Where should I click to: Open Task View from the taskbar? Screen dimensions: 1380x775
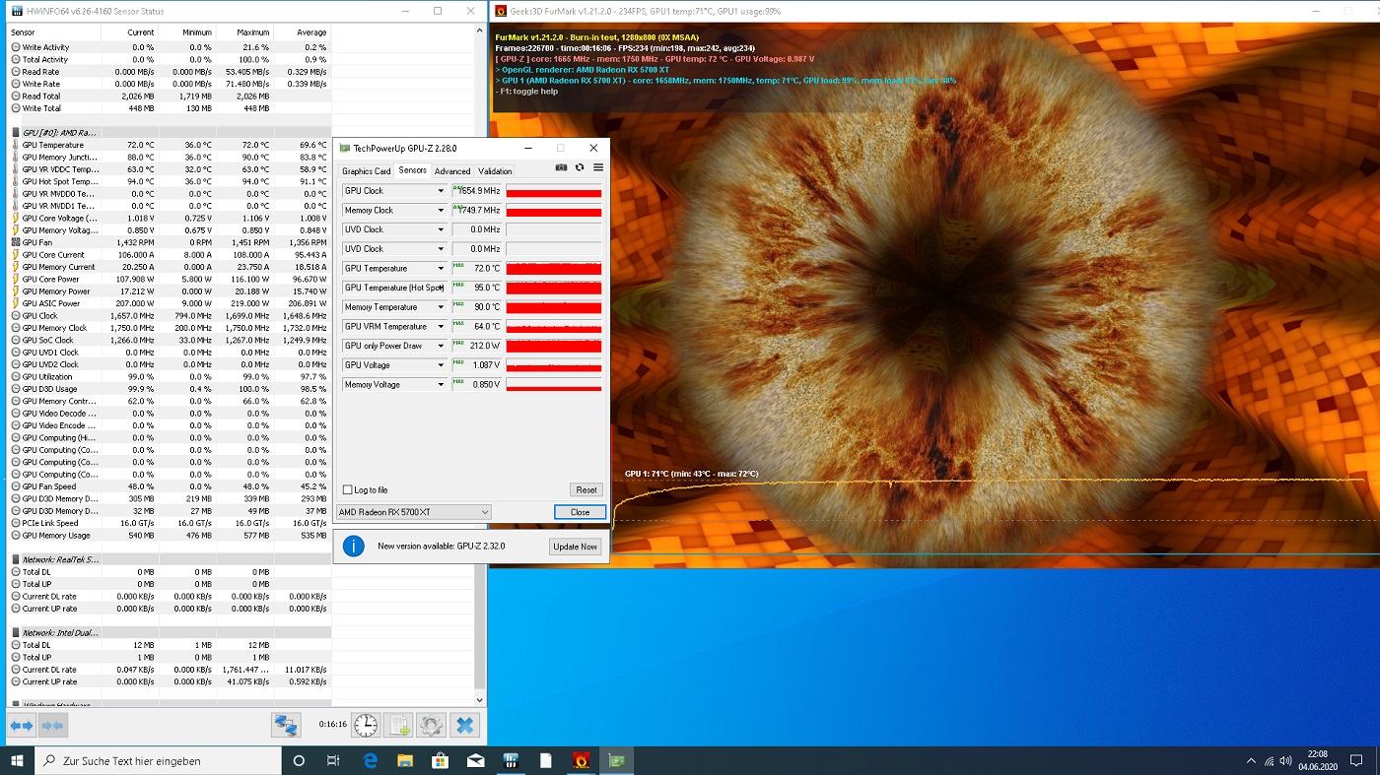[x=333, y=760]
